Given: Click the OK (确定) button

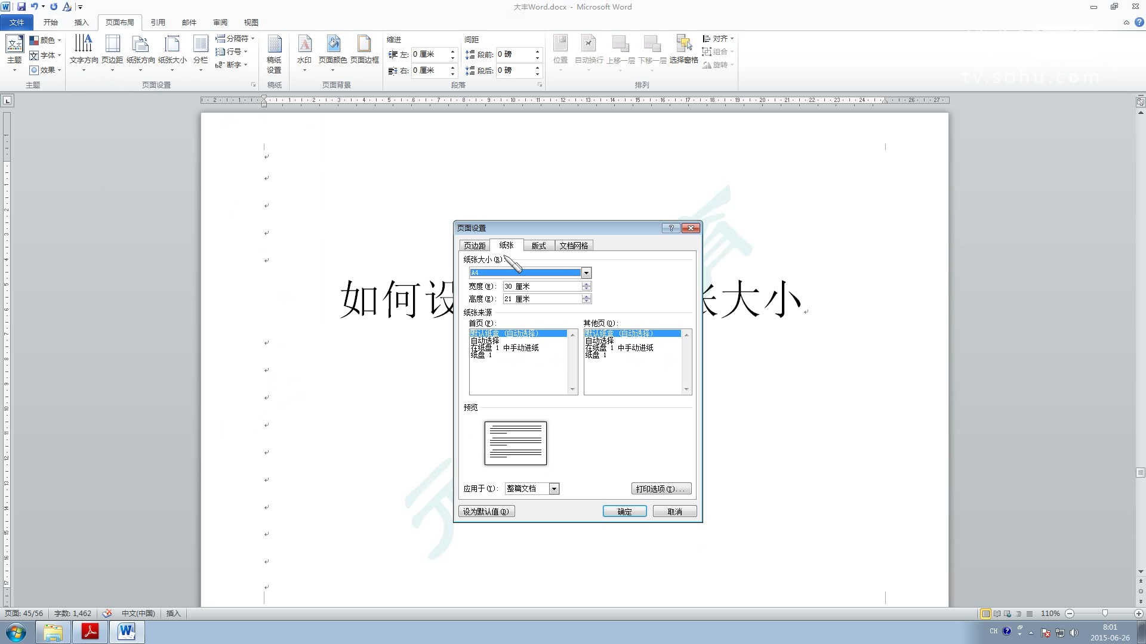Looking at the screenshot, I should pyautogui.click(x=624, y=512).
